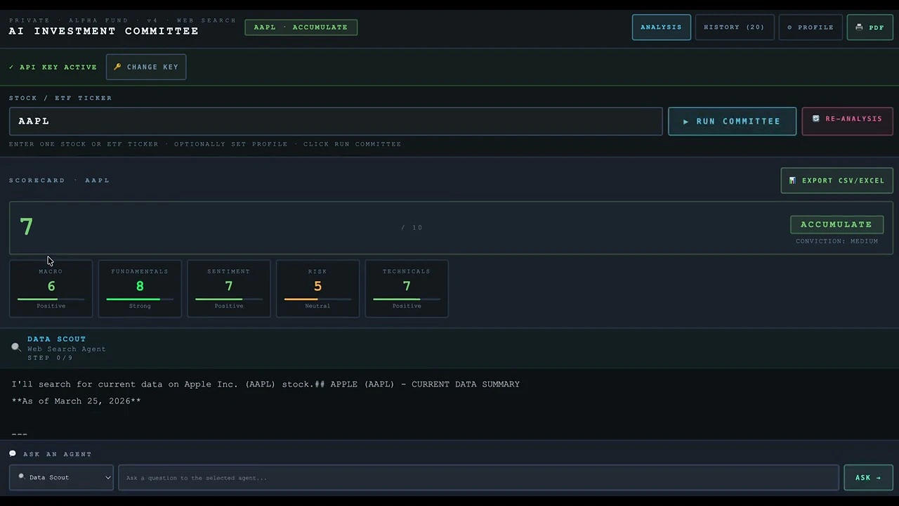
Task: Click the chart icon on Export CSV/Excel
Action: 792,181
